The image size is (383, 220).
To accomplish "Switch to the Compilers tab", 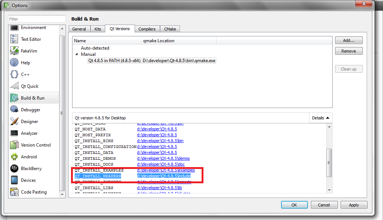I will (x=147, y=29).
